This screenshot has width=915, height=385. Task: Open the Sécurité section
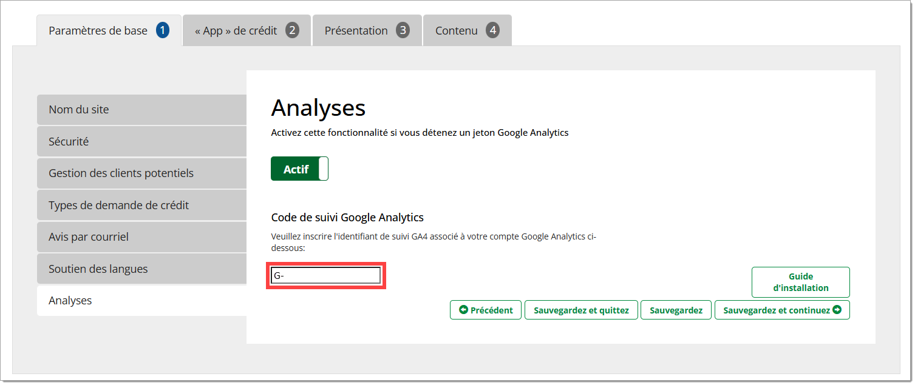click(x=141, y=141)
